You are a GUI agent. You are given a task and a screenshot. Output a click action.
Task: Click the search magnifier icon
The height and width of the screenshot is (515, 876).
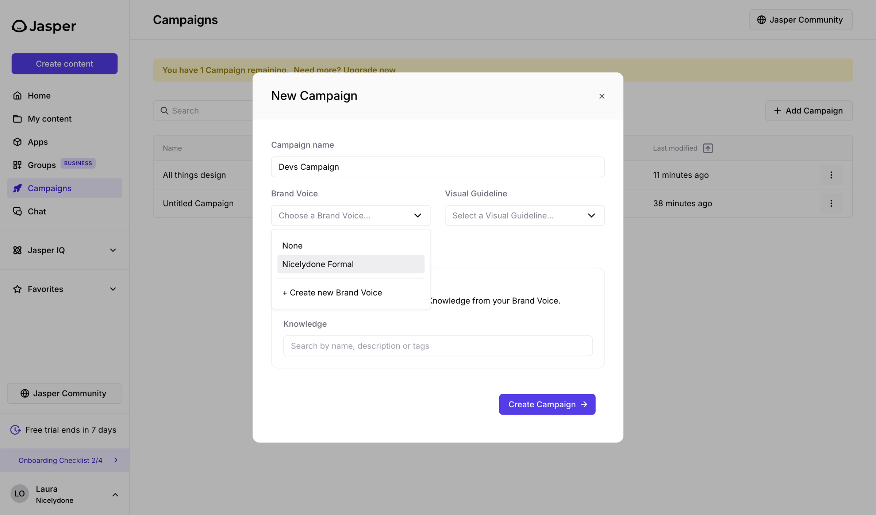[165, 111]
